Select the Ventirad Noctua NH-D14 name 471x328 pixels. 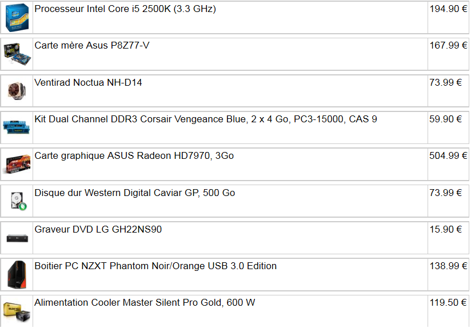[x=88, y=83]
